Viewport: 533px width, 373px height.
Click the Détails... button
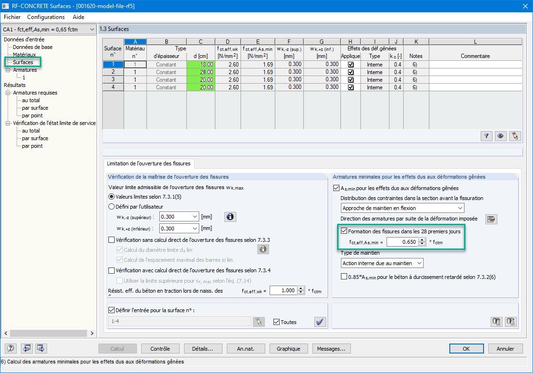click(203, 349)
